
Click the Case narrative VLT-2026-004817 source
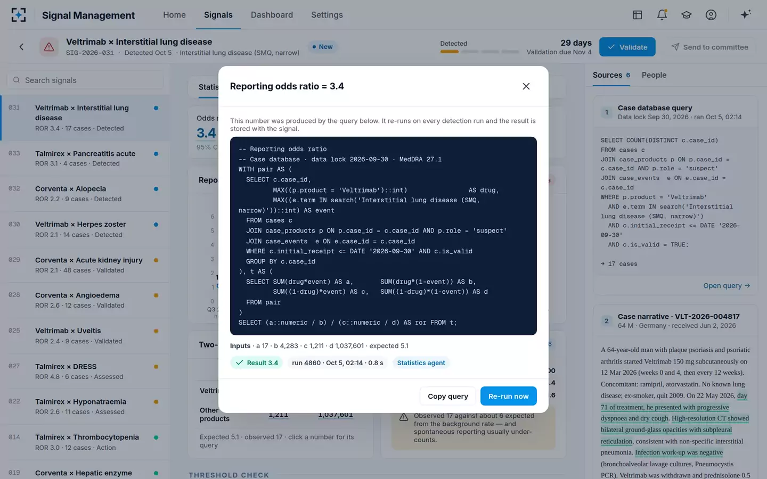(678, 316)
